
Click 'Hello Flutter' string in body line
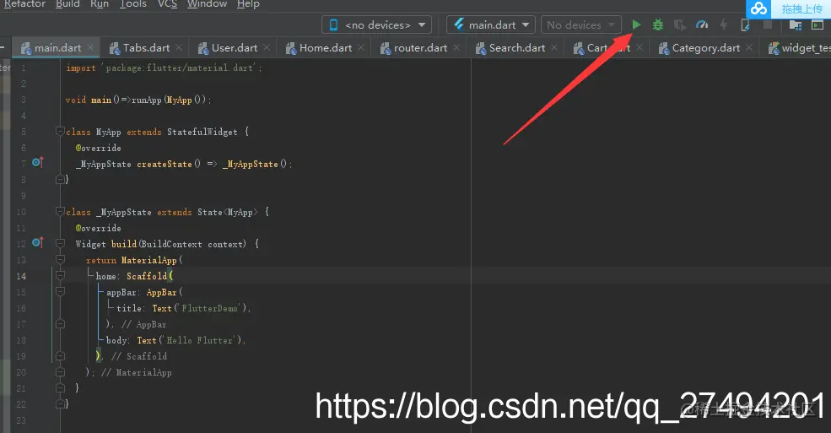pos(200,340)
